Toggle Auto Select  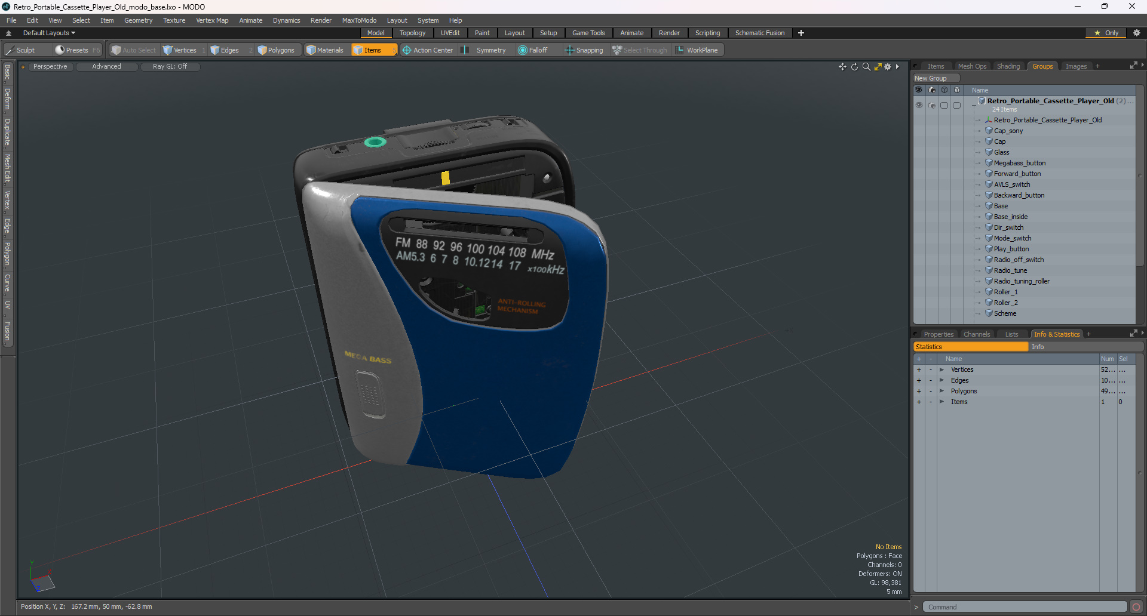[134, 50]
